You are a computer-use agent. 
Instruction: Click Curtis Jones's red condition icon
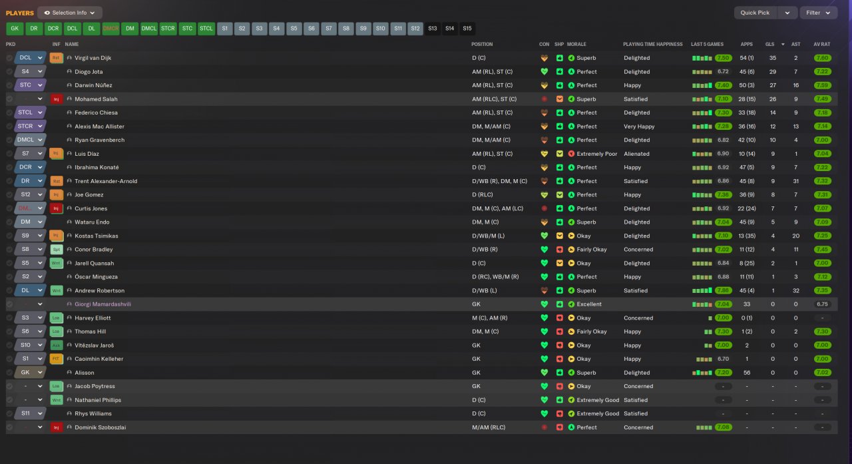coord(544,208)
